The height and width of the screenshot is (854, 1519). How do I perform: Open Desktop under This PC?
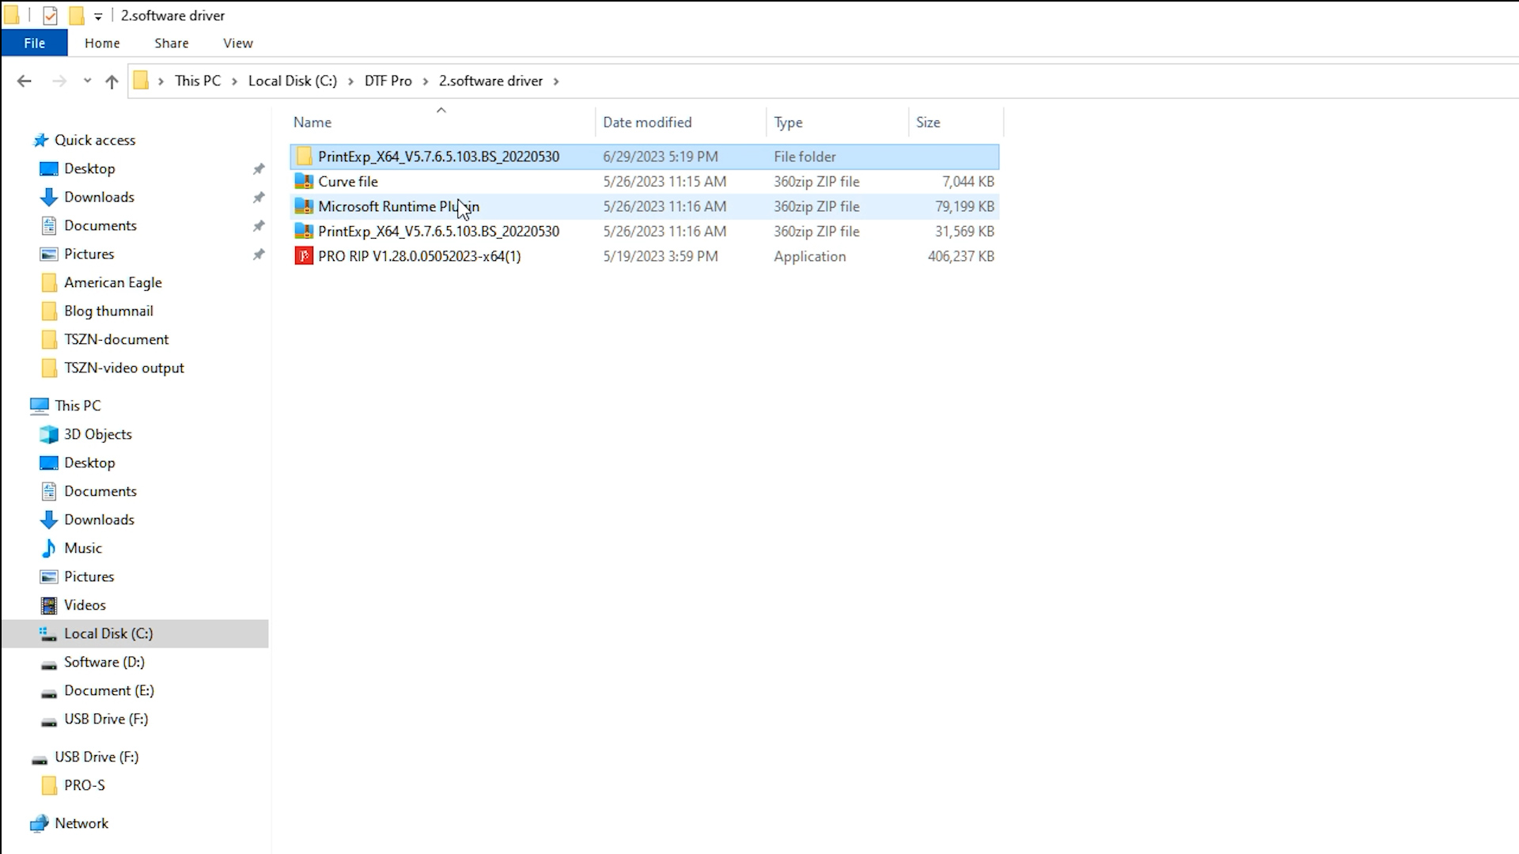click(89, 463)
